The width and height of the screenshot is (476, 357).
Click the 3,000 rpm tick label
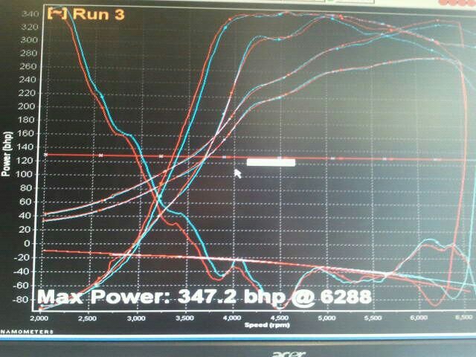(x=137, y=318)
